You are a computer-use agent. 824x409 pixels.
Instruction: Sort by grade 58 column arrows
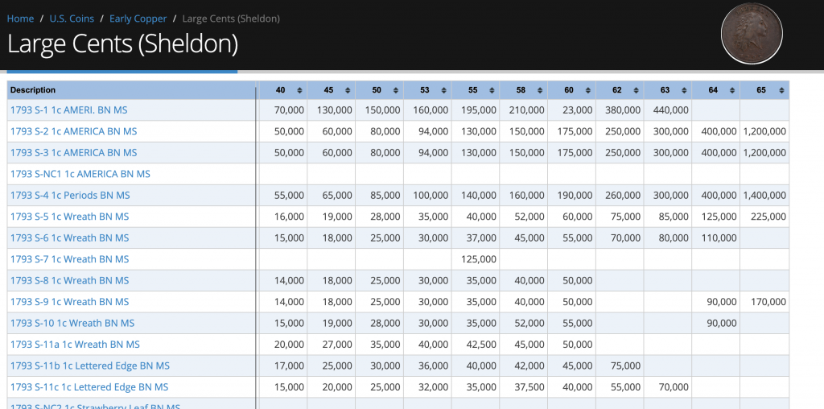[x=540, y=90]
